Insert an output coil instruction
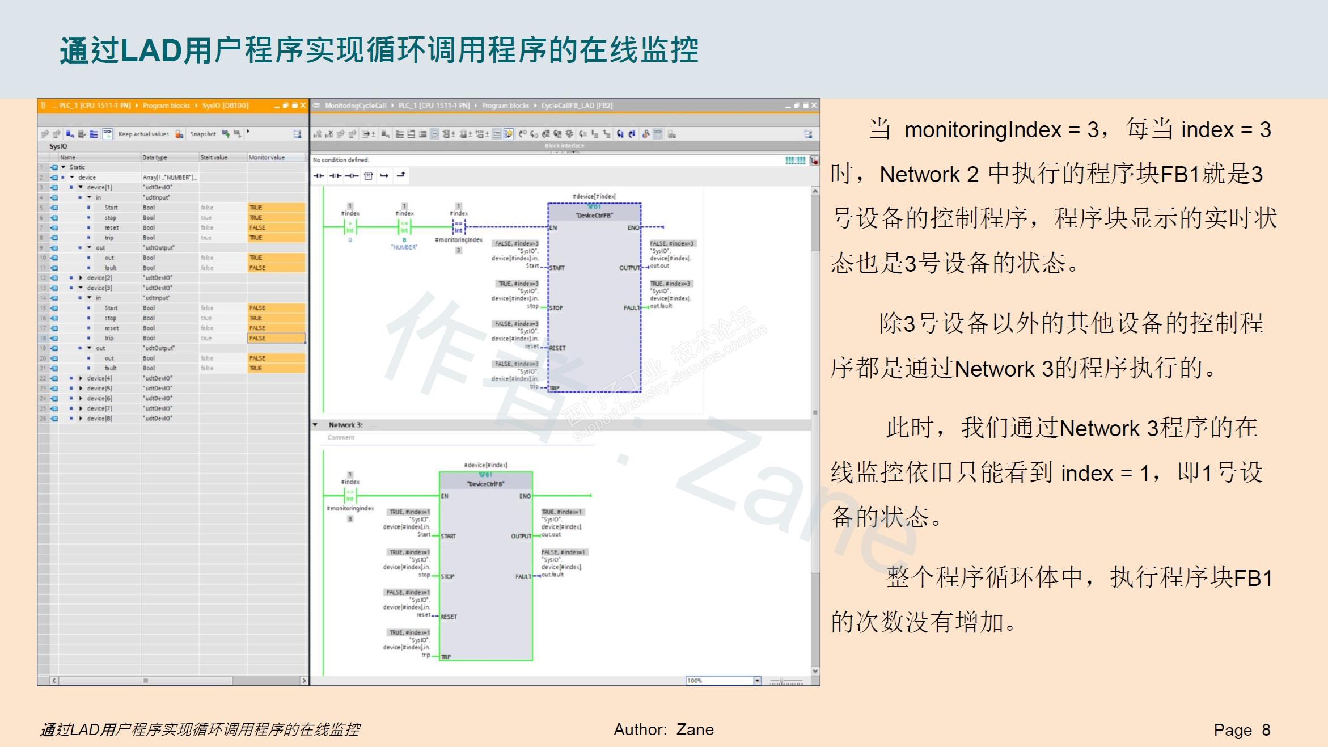Image resolution: width=1328 pixels, height=747 pixels. [352, 176]
